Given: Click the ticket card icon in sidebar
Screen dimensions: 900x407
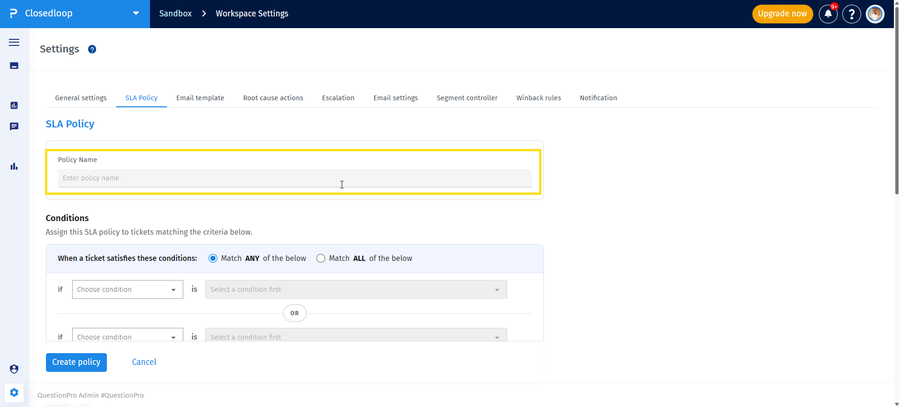Looking at the screenshot, I should pos(14,66).
